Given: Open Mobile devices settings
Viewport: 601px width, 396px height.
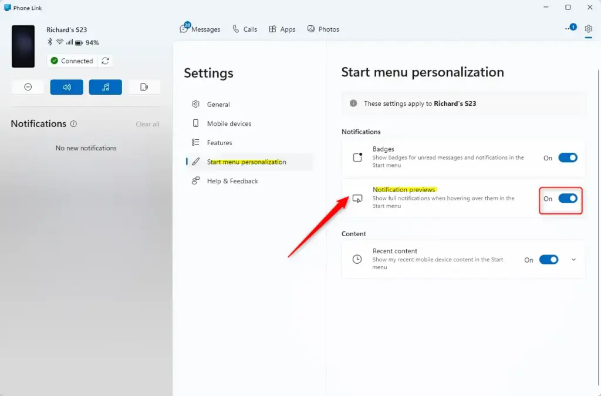Looking at the screenshot, I should coord(249,123).
